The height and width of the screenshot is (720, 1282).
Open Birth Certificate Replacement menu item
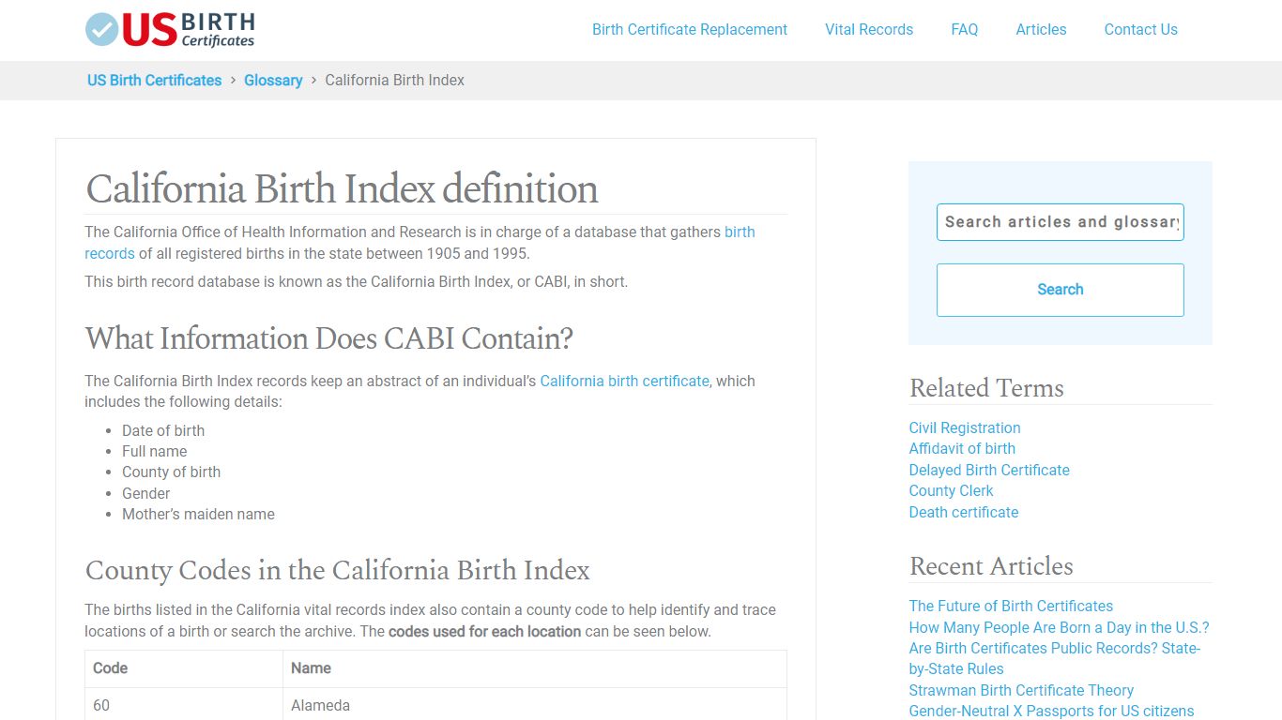[689, 29]
